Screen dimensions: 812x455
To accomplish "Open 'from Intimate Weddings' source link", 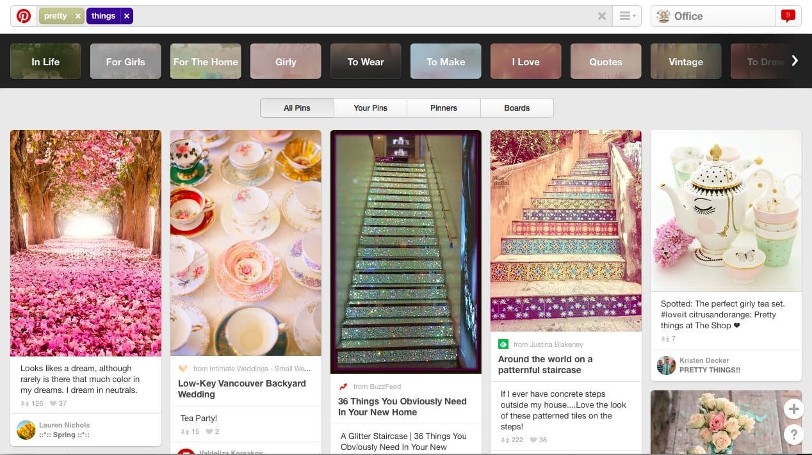I will (252, 369).
